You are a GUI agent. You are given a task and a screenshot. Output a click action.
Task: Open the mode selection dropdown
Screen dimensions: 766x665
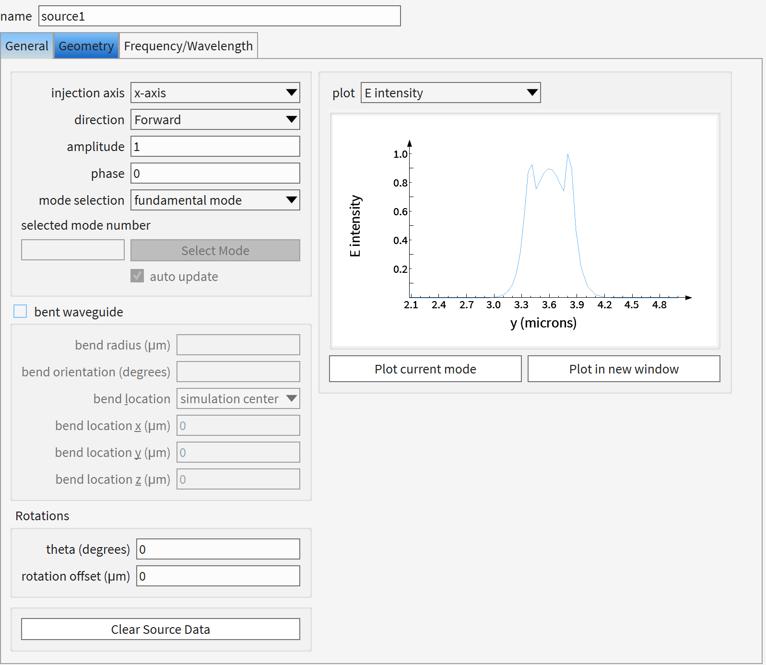coord(215,200)
